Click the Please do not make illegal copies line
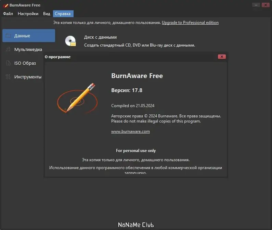The width and height of the screenshot is (272, 230). [x=156, y=121]
